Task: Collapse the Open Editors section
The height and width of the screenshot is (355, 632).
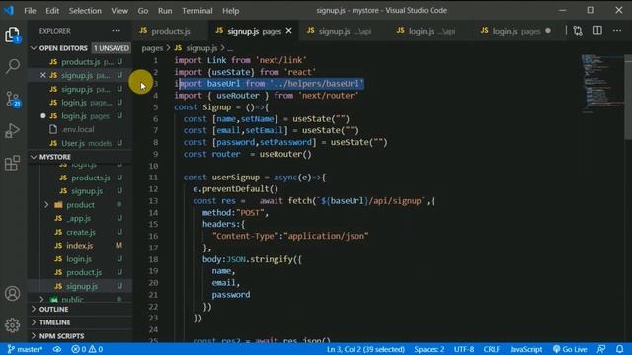Action: 34,48
